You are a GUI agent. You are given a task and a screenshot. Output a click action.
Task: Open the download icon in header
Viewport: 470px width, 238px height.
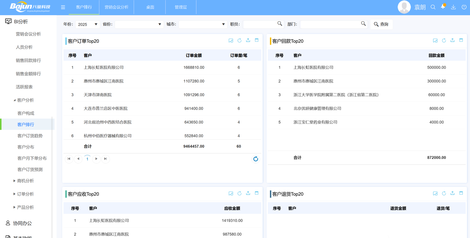coord(453,7)
